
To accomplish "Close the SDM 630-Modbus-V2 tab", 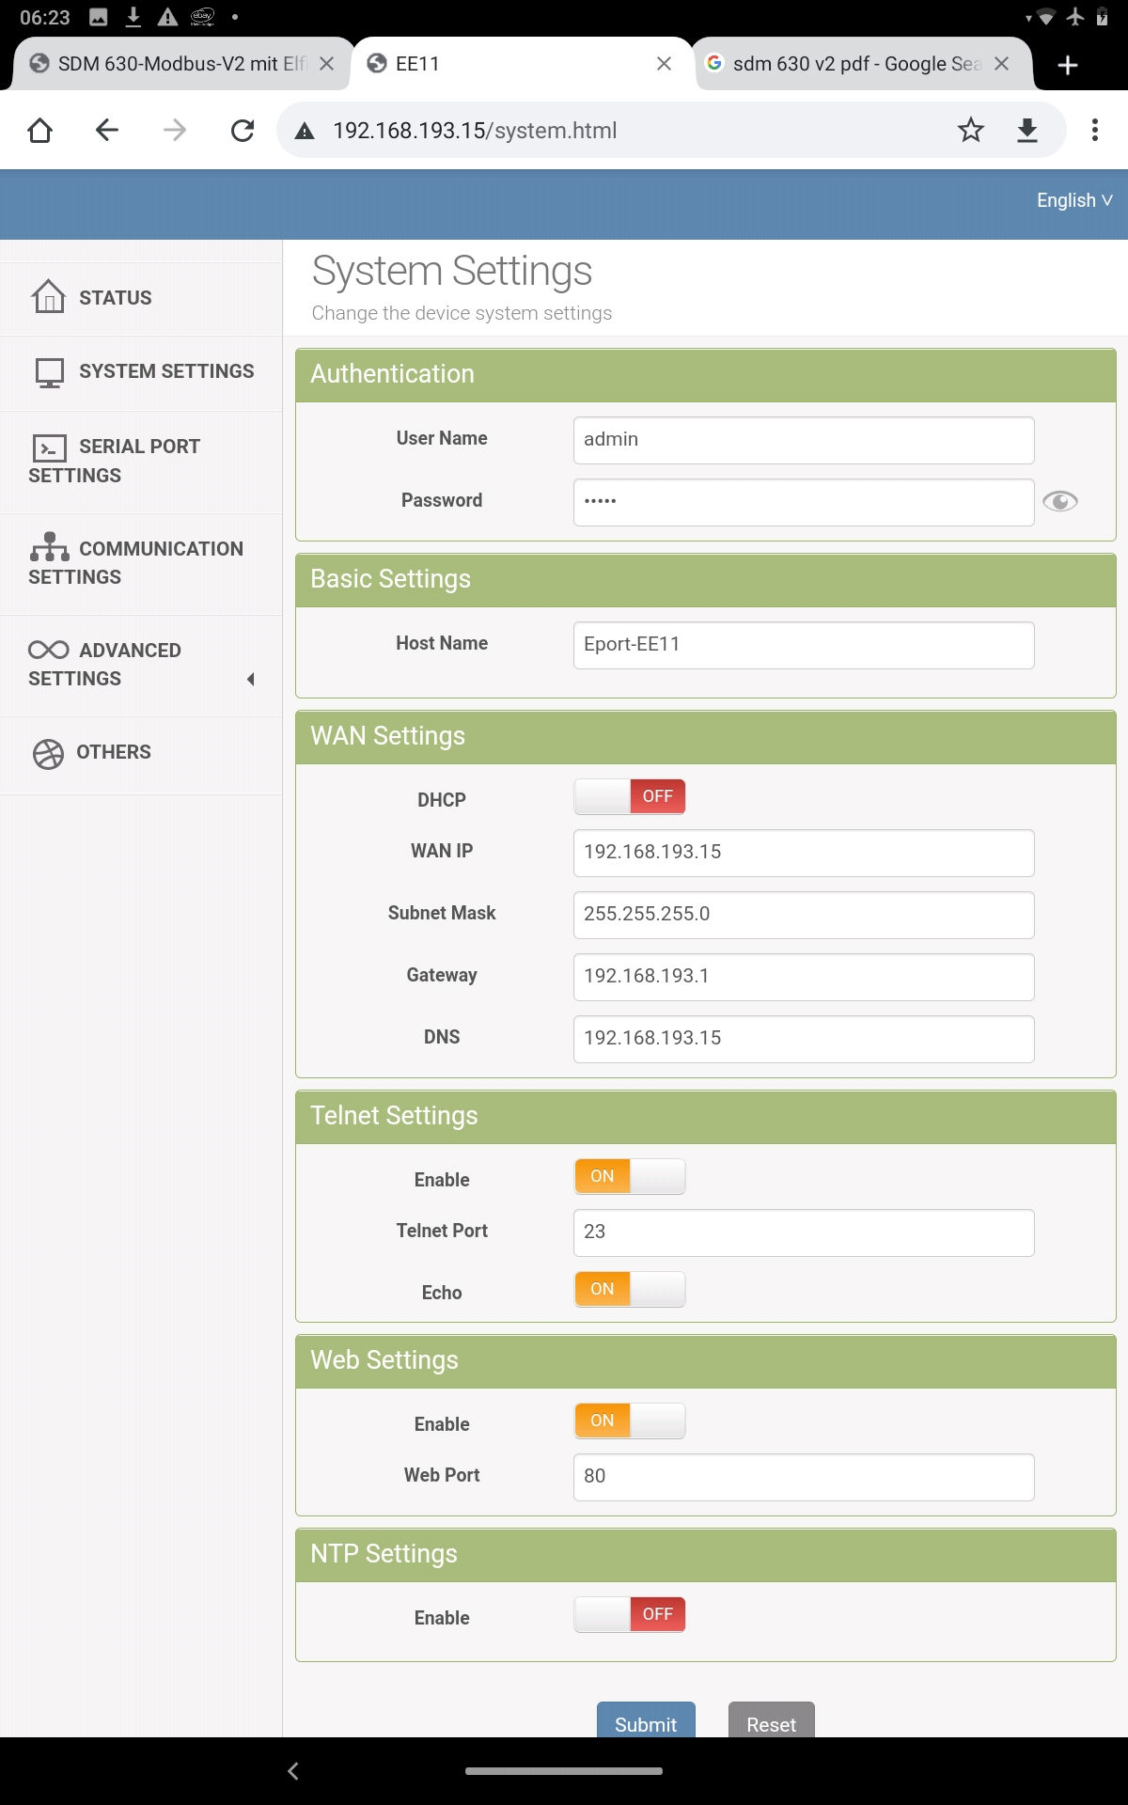I will 326,63.
